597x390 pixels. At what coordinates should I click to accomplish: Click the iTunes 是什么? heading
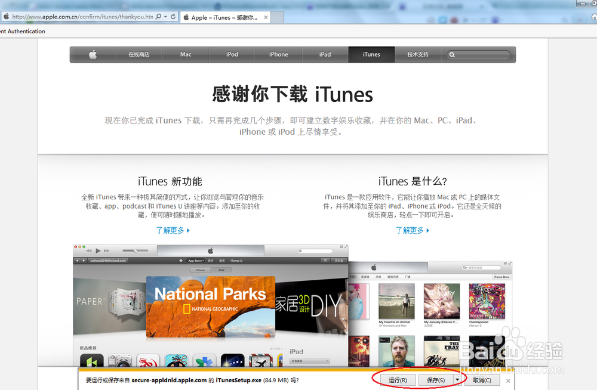coord(413,181)
